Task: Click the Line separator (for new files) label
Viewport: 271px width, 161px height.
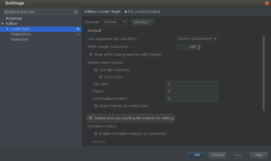Action: pos(112,39)
